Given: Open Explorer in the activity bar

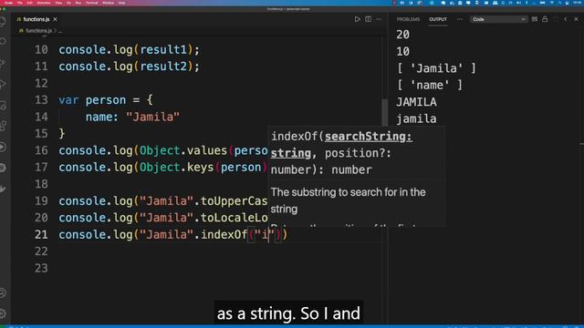Looking at the screenshot, I should [x=3, y=21].
